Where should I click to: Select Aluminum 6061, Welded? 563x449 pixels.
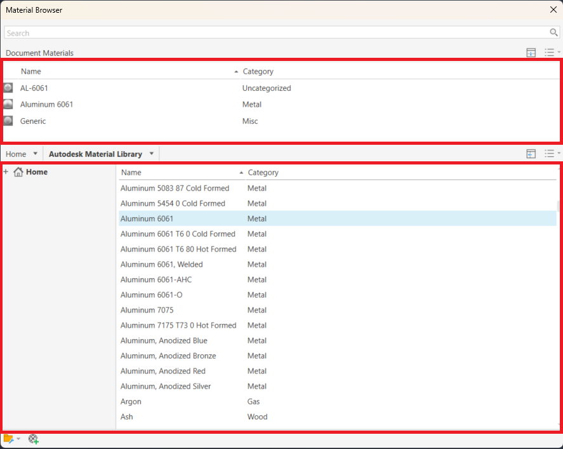tap(338, 264)
